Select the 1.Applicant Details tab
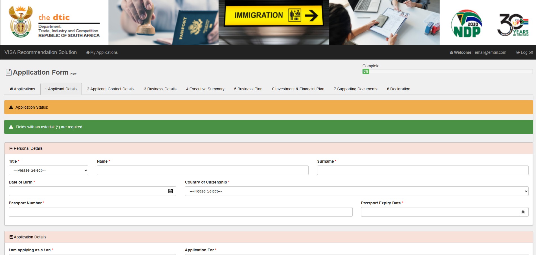 click(61, 89)
